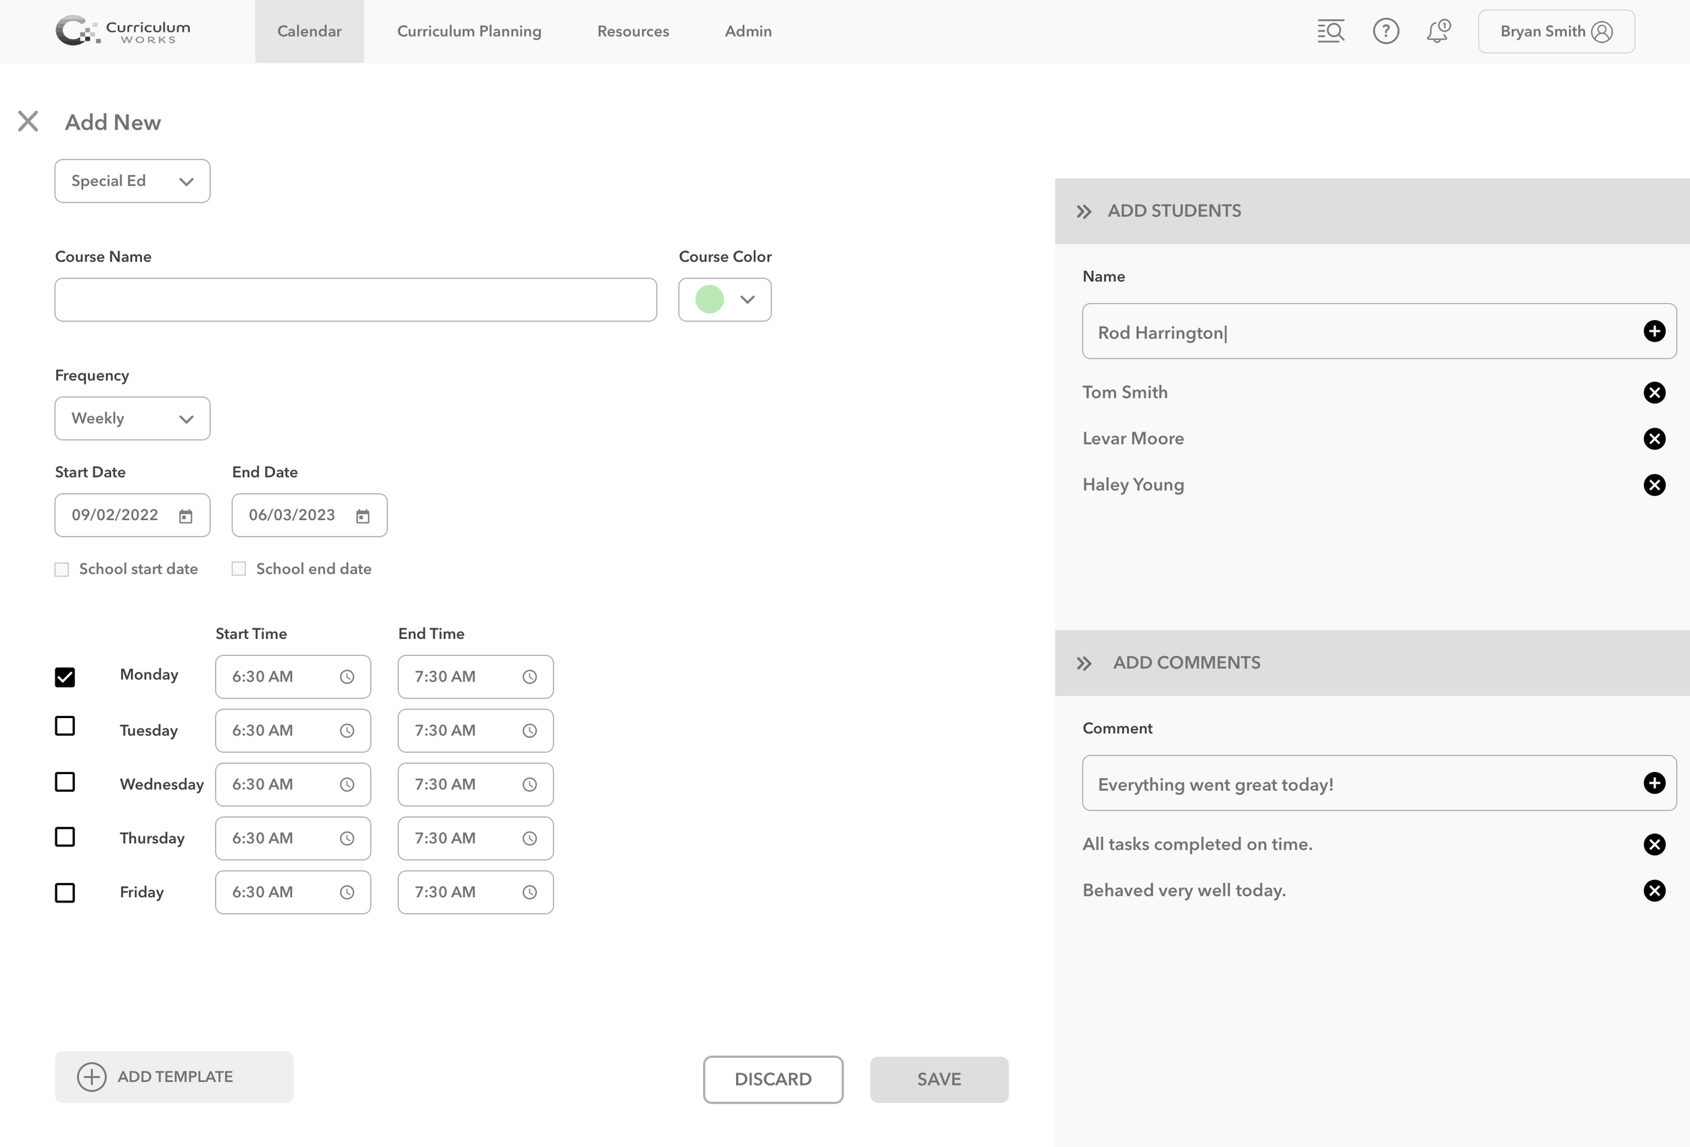
Task: Check the Thursday checkbox
Action: [65, 837]
